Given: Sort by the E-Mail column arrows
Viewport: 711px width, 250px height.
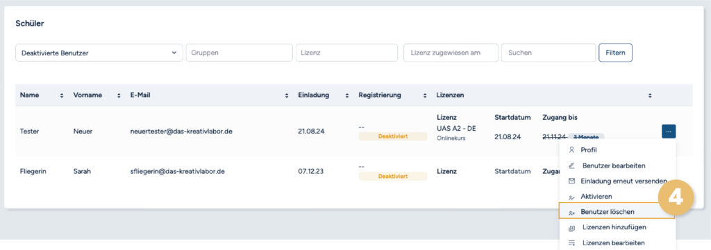Looking at the screenshot, I should tap(287, 96).
